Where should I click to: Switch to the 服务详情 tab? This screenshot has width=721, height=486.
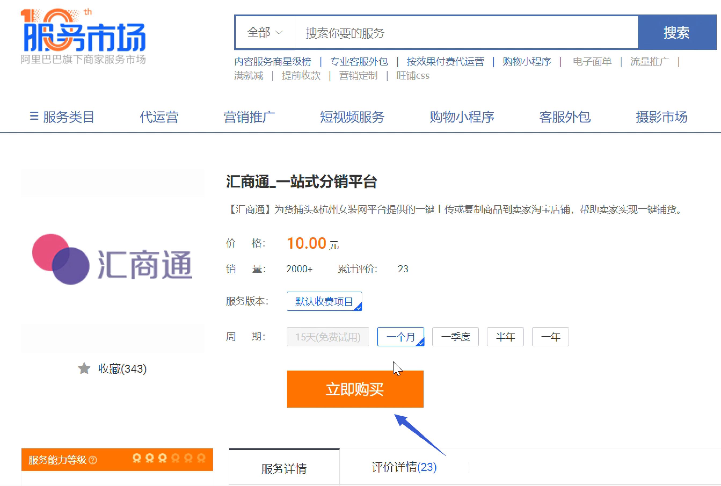coord(284,467)
